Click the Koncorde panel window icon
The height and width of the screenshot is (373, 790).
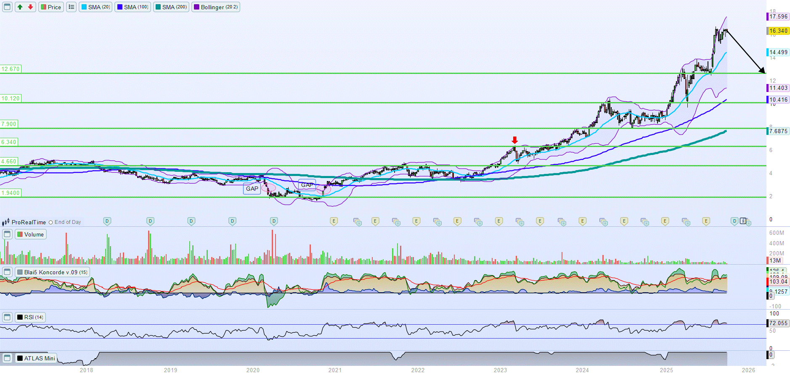[x=7, y=272]
